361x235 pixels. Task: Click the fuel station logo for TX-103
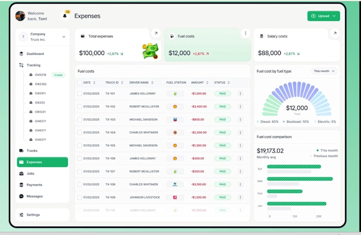pyautogui.click(x=175, y=120)
